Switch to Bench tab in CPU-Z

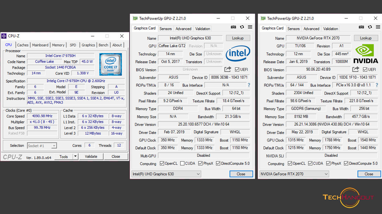[x=103, y=45]
